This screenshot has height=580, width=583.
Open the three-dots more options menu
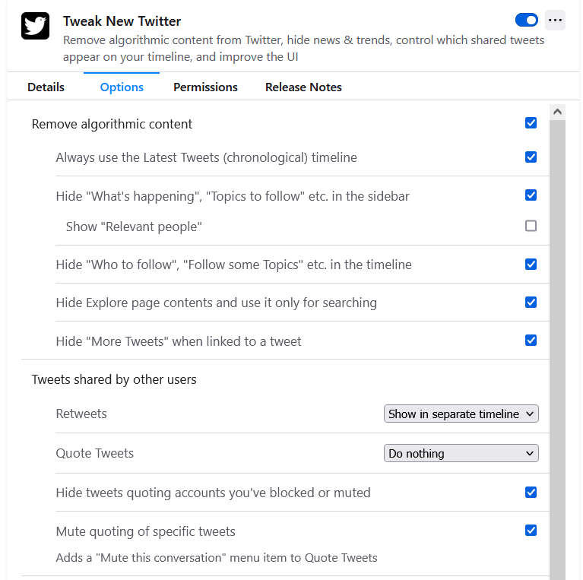pyautogui.click(x=555, y=20)
